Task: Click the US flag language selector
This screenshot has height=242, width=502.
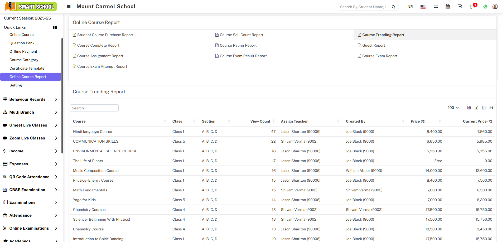Action: (x=423, y=7)
